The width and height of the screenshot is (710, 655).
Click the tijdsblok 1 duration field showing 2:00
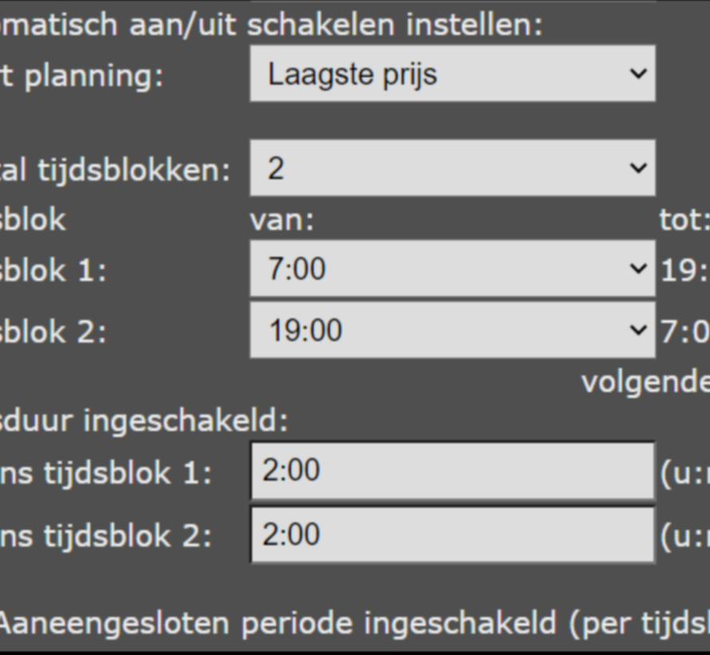[452, 470]
